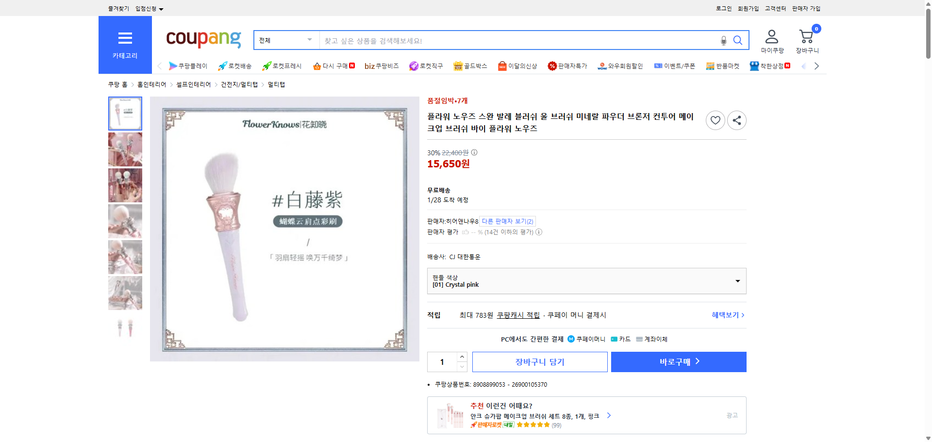Select the second product thumbnail
The height and width of the screenshot is (442, 932).
pyautogui.click(x=125, y=149)
